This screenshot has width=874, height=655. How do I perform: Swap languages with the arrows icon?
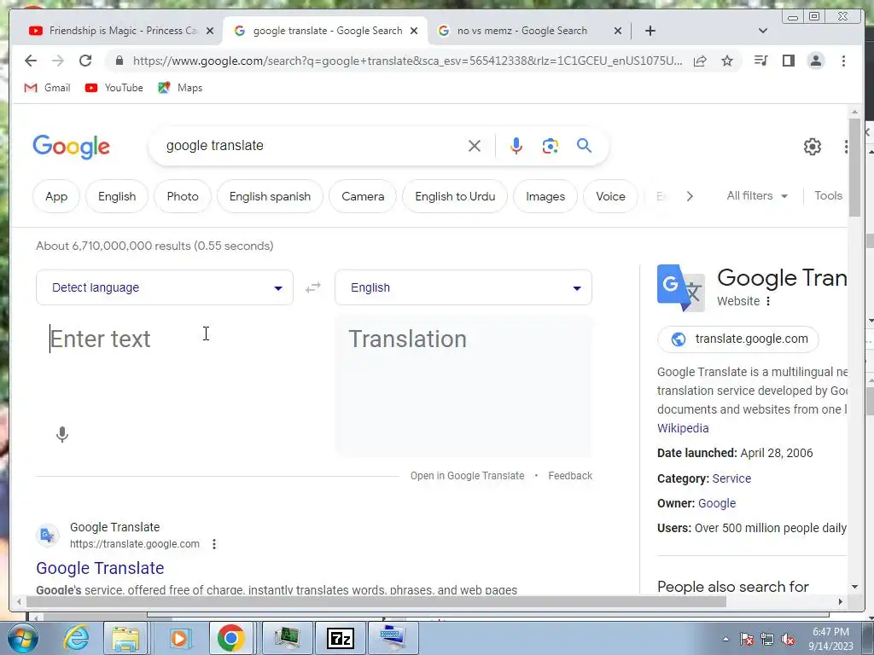313,287
